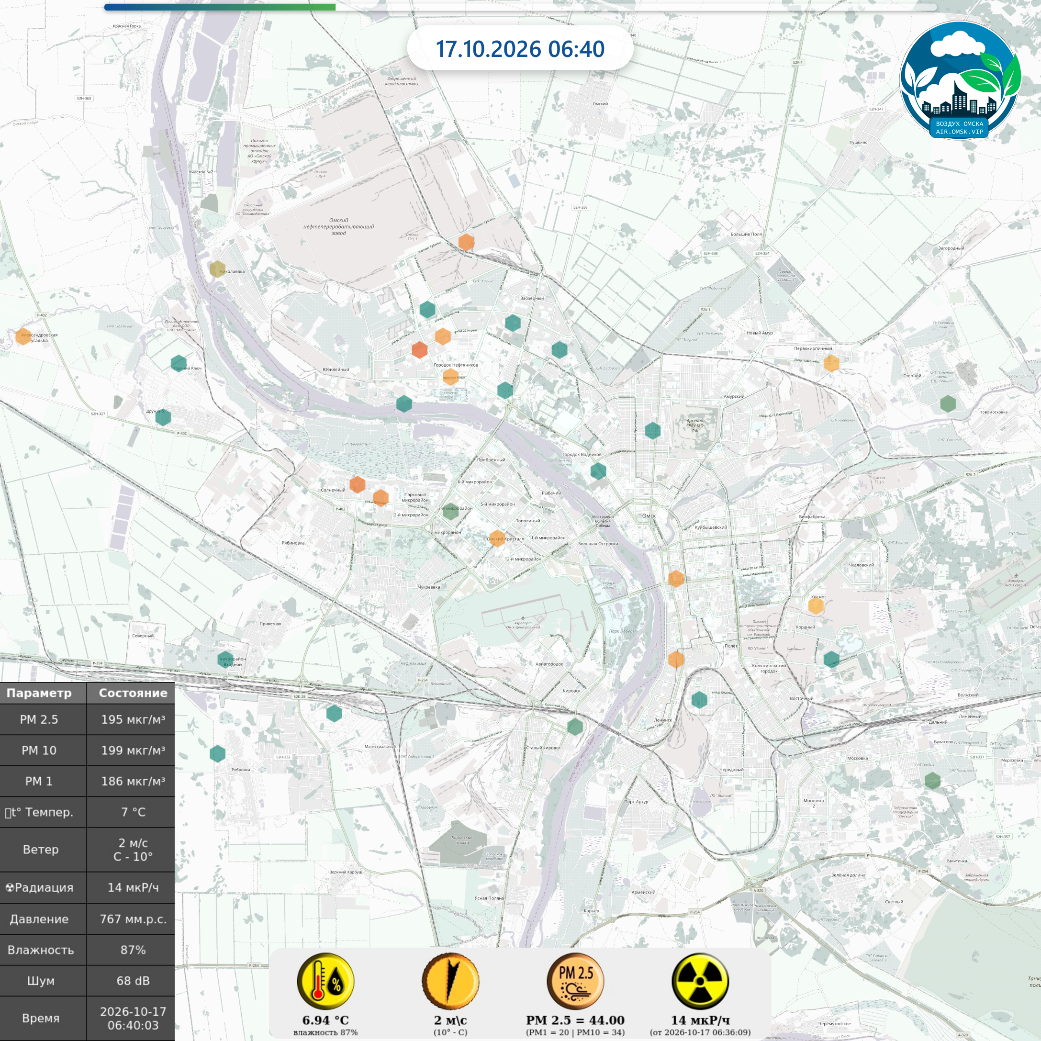This screenshot has height=1041, width=1041.
Task: Select the green hexagon near Старый Кировск
Action: click(x=575, y=727)
